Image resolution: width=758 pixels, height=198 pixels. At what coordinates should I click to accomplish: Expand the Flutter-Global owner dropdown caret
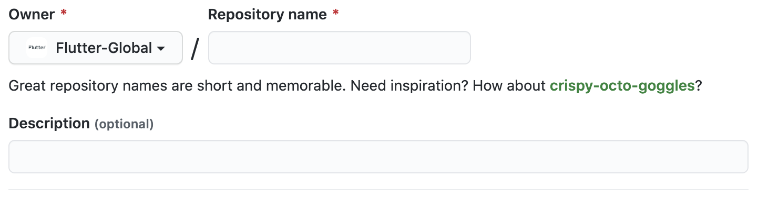click(x=161, y=49)
